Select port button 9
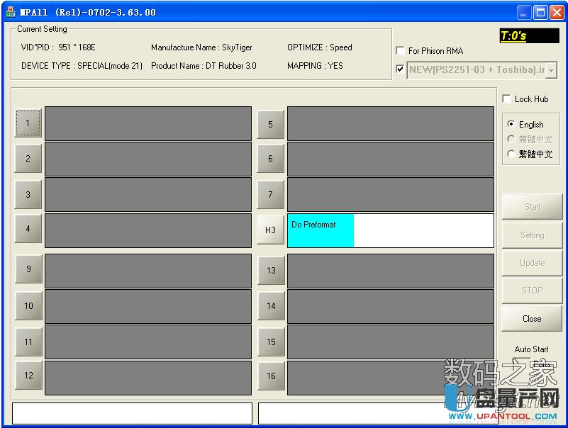Screen dimensions: 568x428 pyautogui.click(x=28, y=269)
